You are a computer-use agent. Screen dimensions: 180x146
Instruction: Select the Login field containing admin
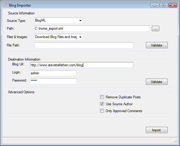[53, 73]
